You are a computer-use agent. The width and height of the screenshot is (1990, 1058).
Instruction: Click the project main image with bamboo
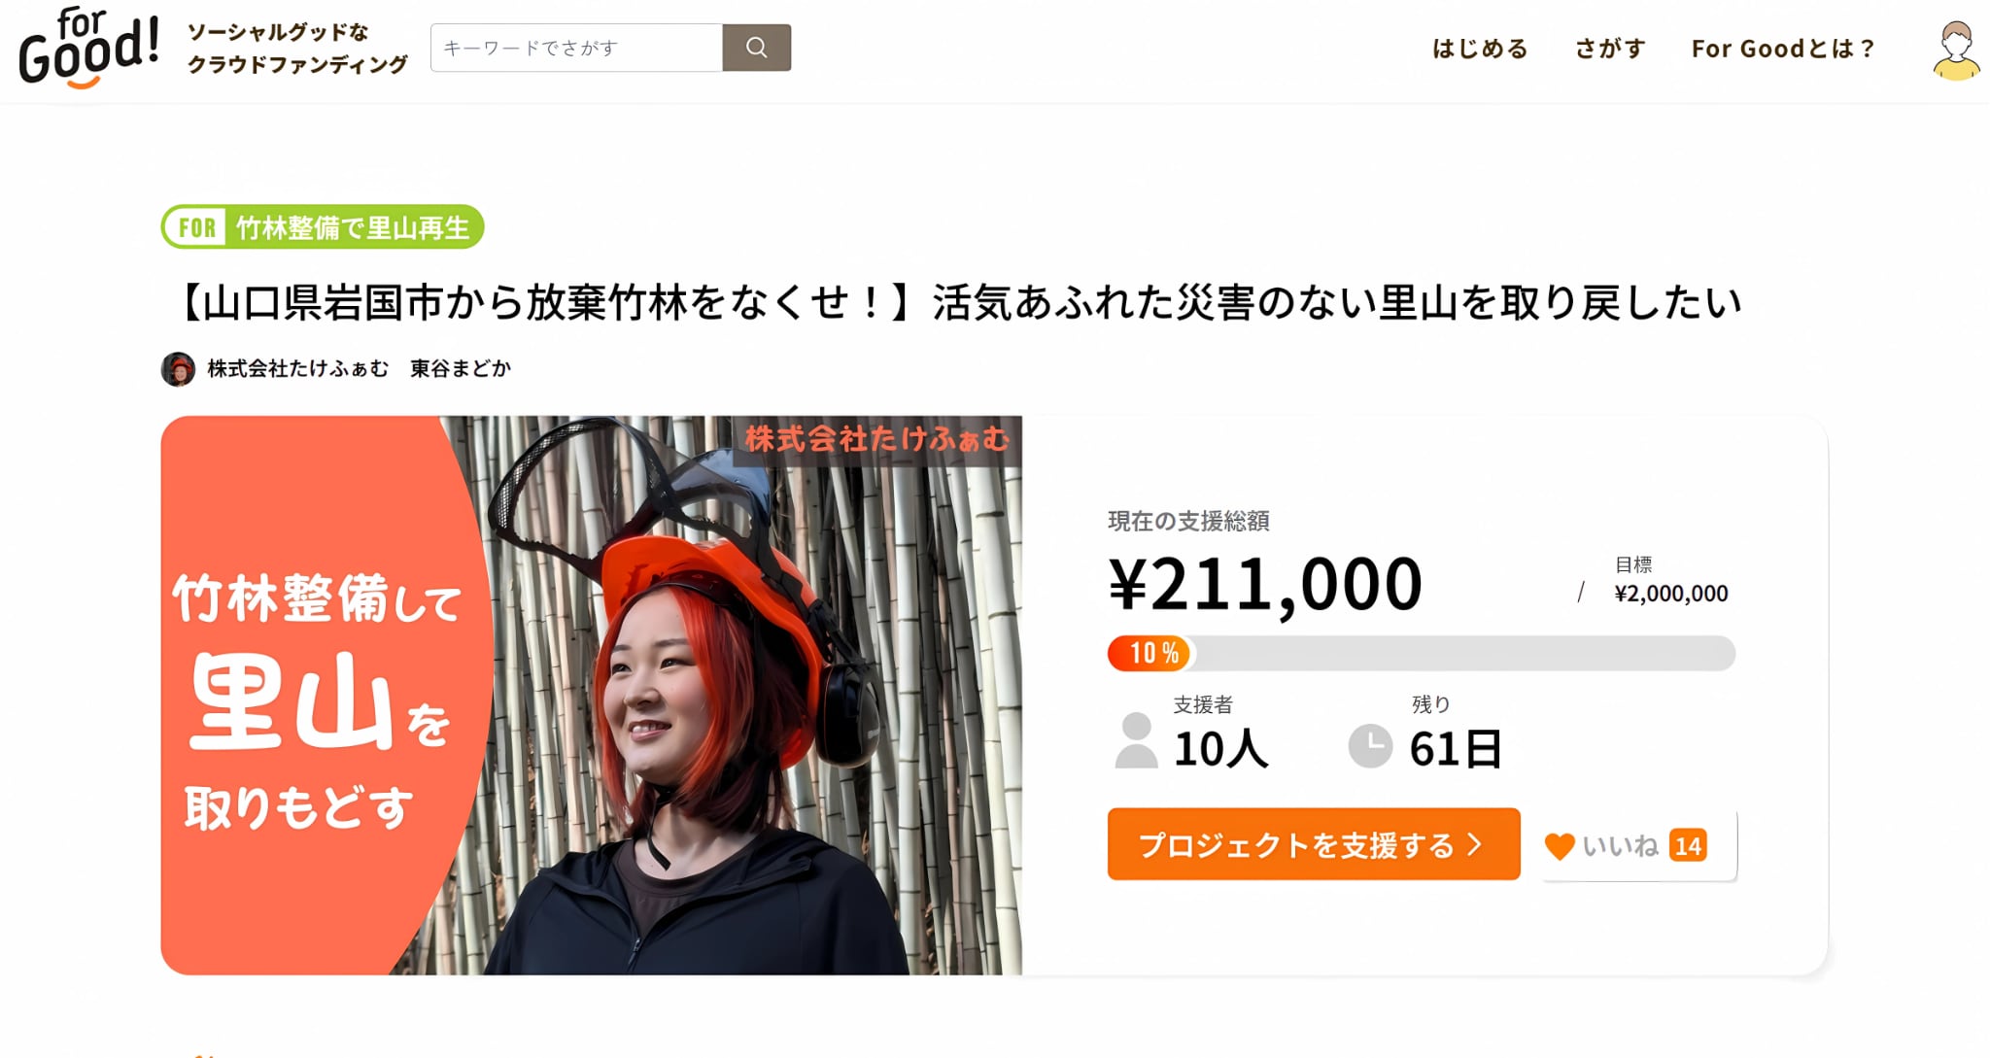tap(591, 696)
